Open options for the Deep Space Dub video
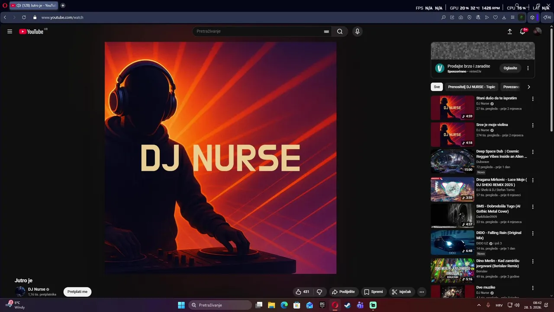 coord(533,152)
